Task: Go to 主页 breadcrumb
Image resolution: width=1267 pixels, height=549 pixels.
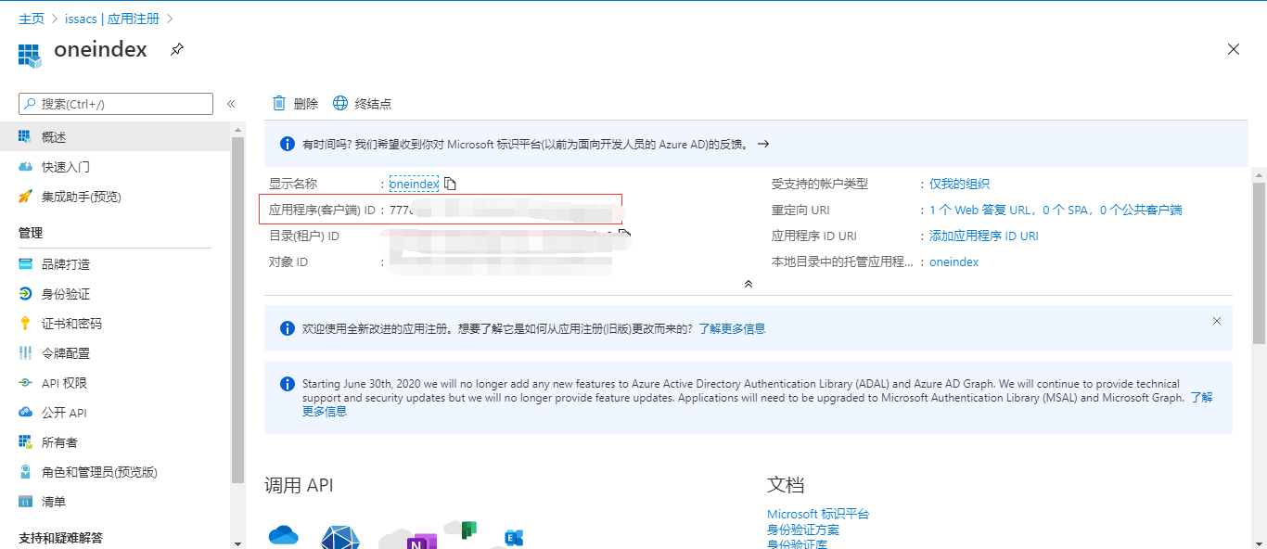Action: pyautogui.click(x=31, y=19)
